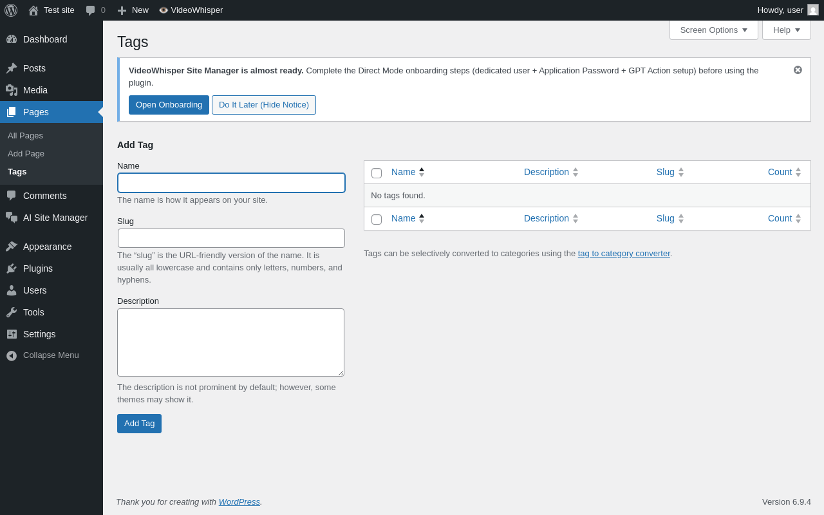
Task: Click the Open Onboarding button
Action: click(x=169, y=105)
